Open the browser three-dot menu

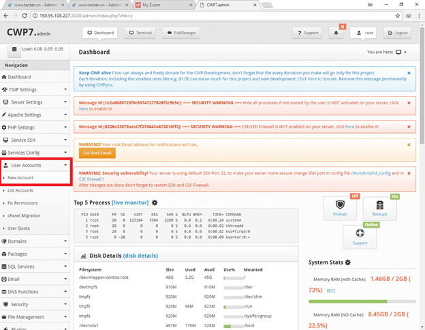[419, 16]
